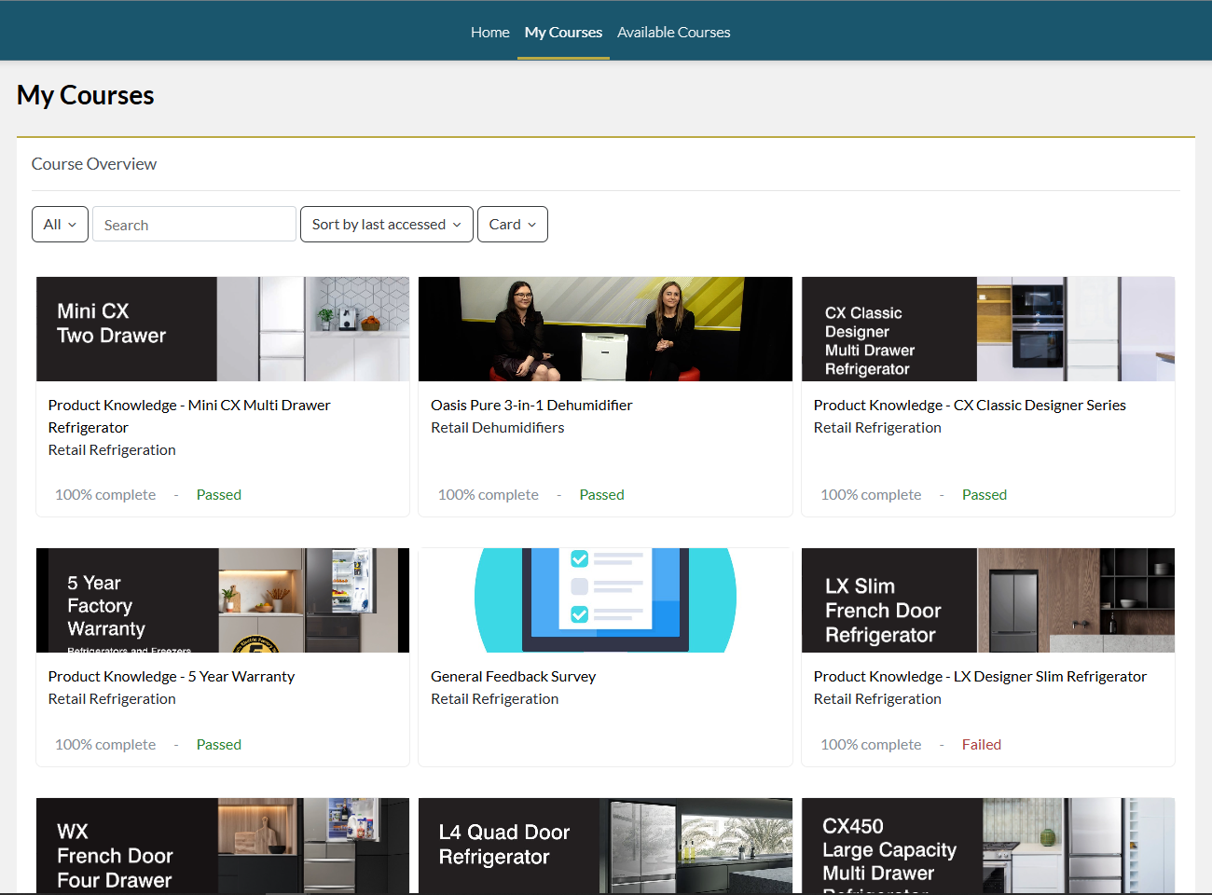1212x895 pixels.
Task: Open CX Classic Designer course thumbnail
Action: point(988,329)
